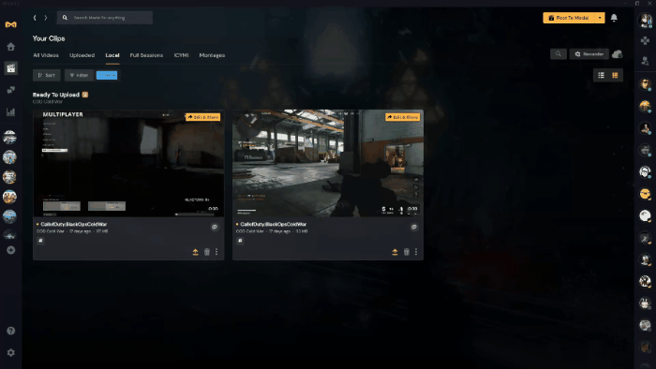The width and height of the screenshot is (656, 369).
Task: Go to Home from the left sidebar
Action: pyautogui.click(x=11, y=47)
